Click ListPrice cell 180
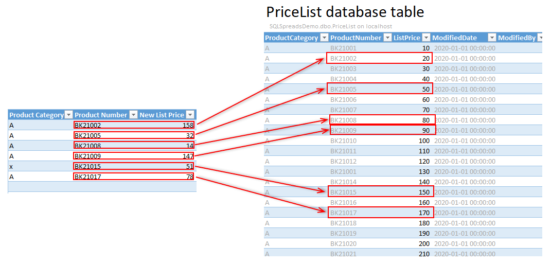The width and height of the screenshot is (551, 264). [424, 223]
